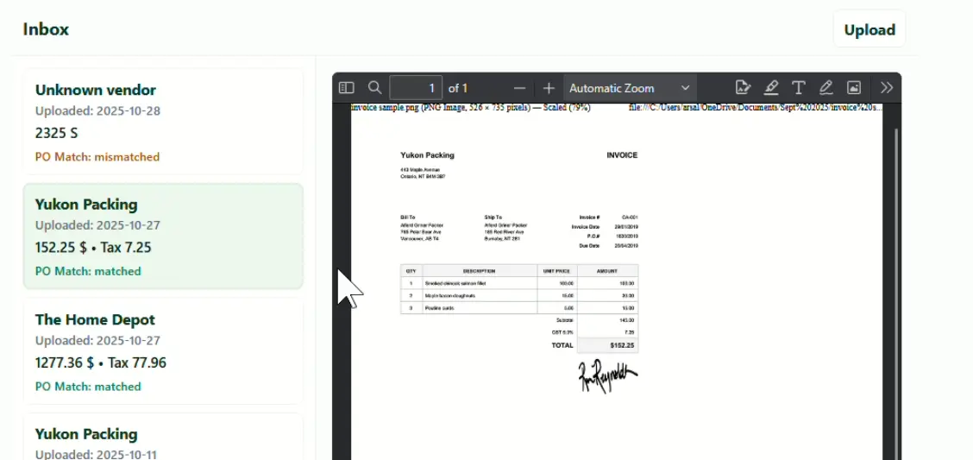Click the invoice TOTAL $152.25 value
Screen dimensions: 973x460
coord(623,345)
